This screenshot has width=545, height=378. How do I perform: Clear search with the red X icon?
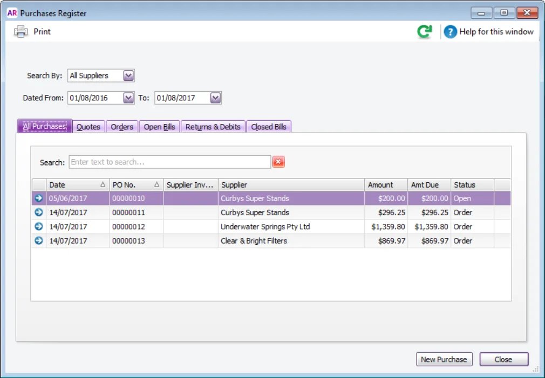click(278, 162)
